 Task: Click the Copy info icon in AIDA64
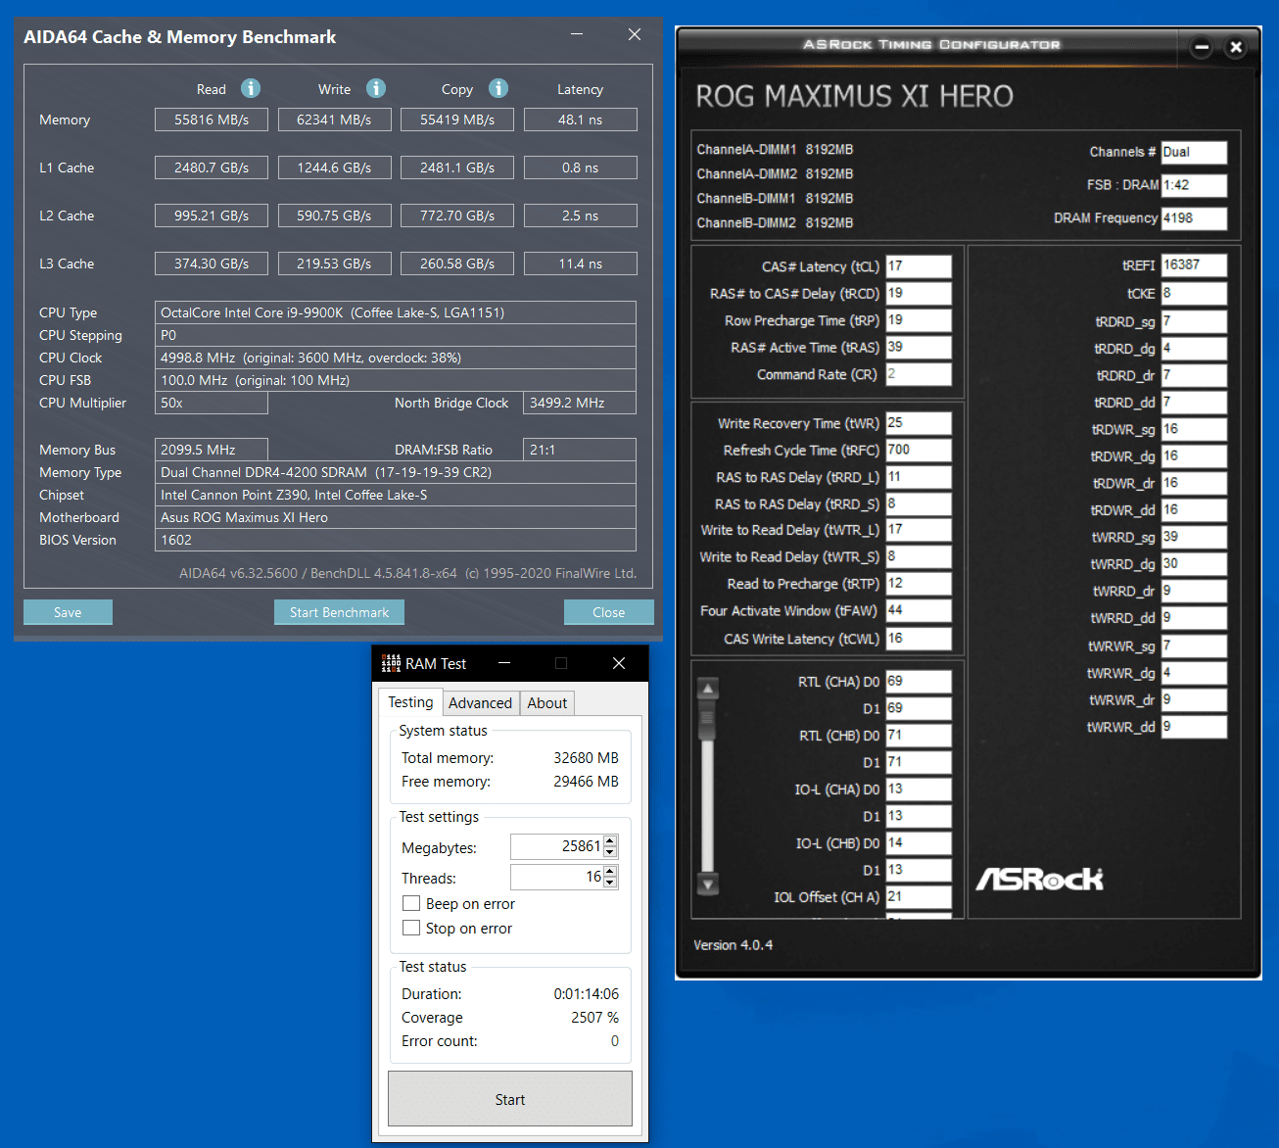[x=498, y=88]
